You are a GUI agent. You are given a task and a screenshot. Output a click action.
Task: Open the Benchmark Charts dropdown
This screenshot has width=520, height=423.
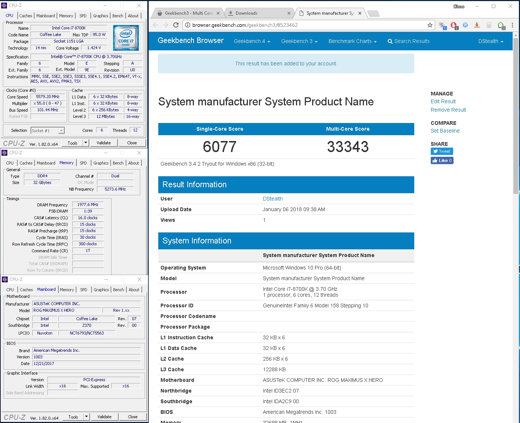(353, 41)
